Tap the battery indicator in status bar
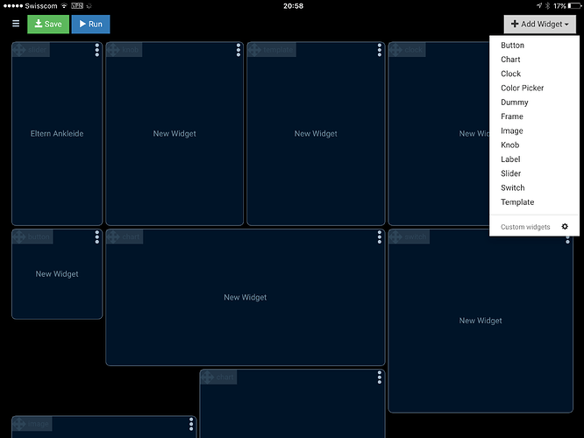This screenshot has height=438, width=584. [574, 5]
